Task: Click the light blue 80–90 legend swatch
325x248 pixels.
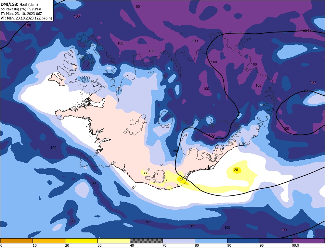Action: pos(211,241)
